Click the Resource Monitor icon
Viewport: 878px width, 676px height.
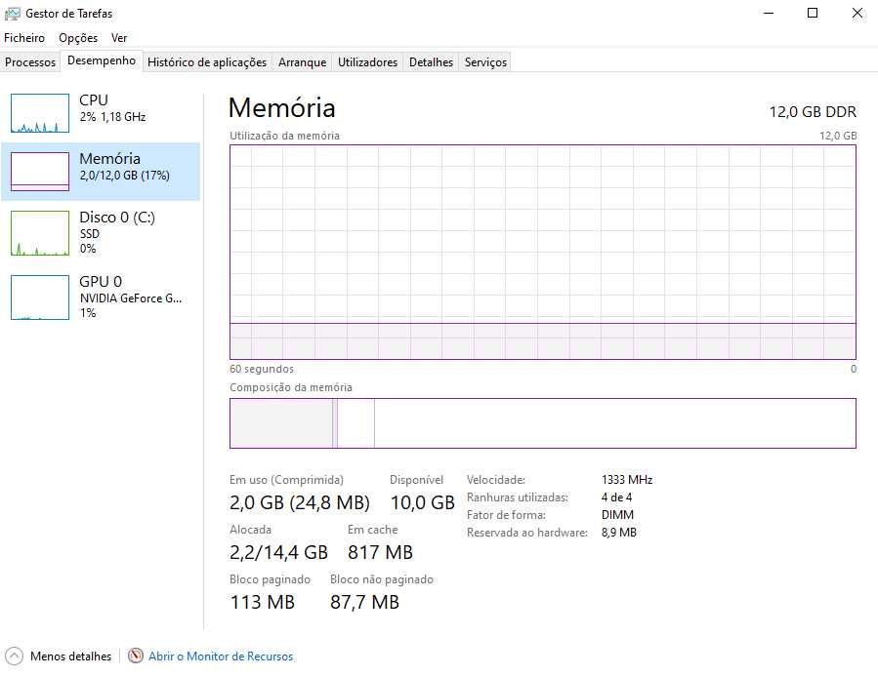click(136, 656)
